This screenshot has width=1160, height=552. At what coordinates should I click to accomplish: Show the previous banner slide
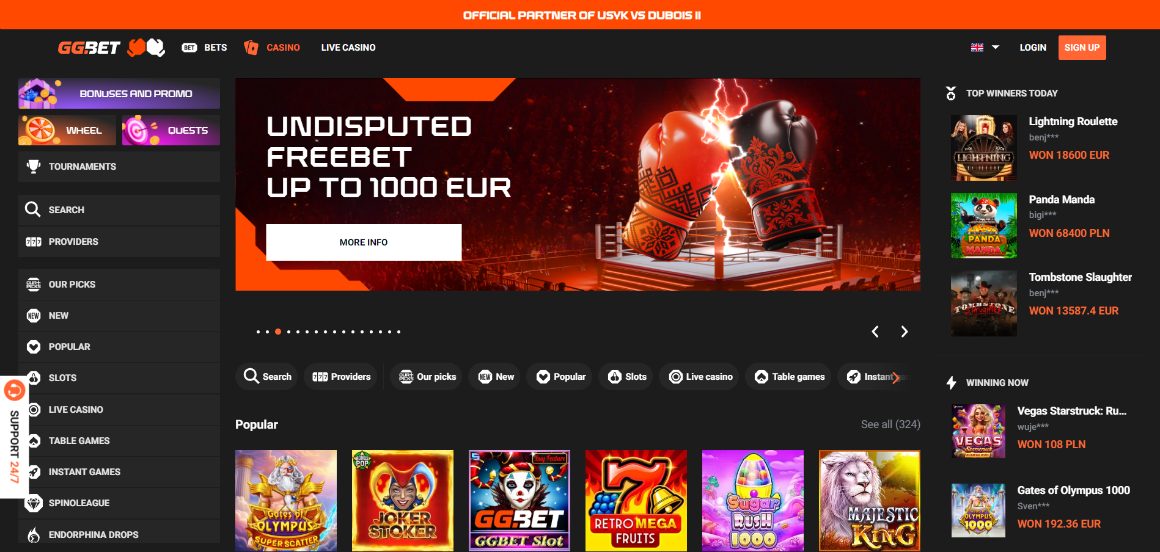[x=875, y=332]
